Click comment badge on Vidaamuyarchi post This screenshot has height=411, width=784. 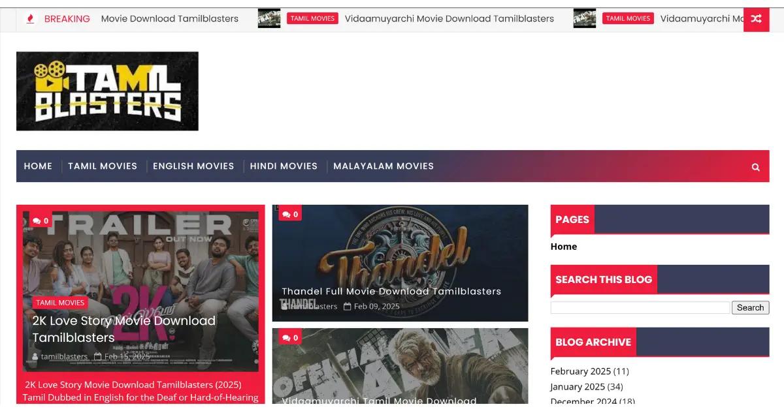(289, 337)
